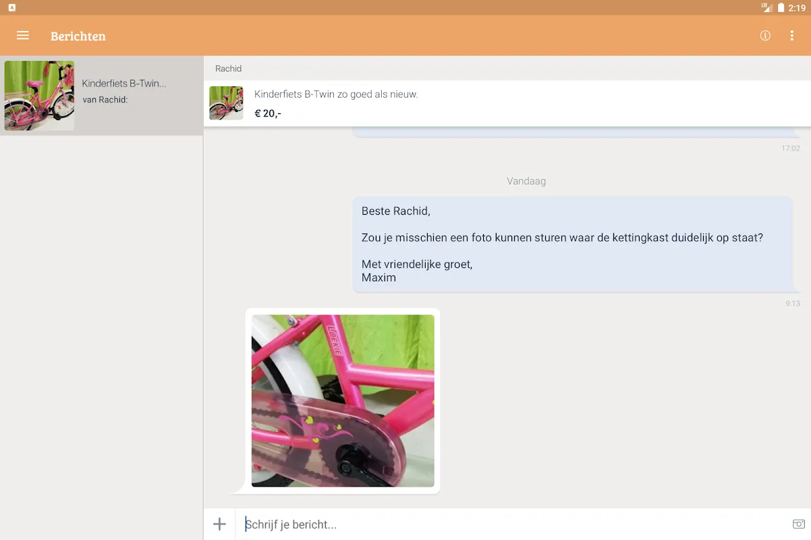Tap the camera icon beside message field
Image resolution: width=811 pixels, height=540 pixels.
(x=798, y=524)
